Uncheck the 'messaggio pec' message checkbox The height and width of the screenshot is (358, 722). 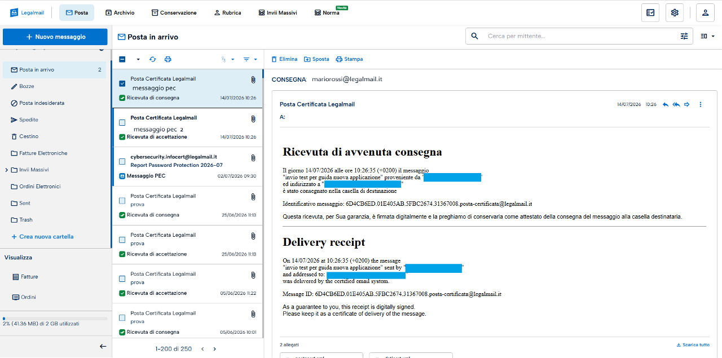click(122, 83)
